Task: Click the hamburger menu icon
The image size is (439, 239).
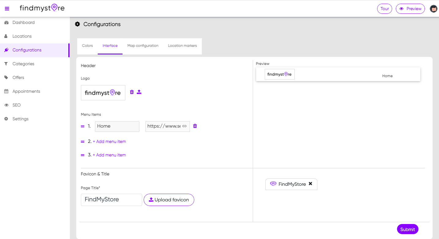Action: tap(7, 9)
